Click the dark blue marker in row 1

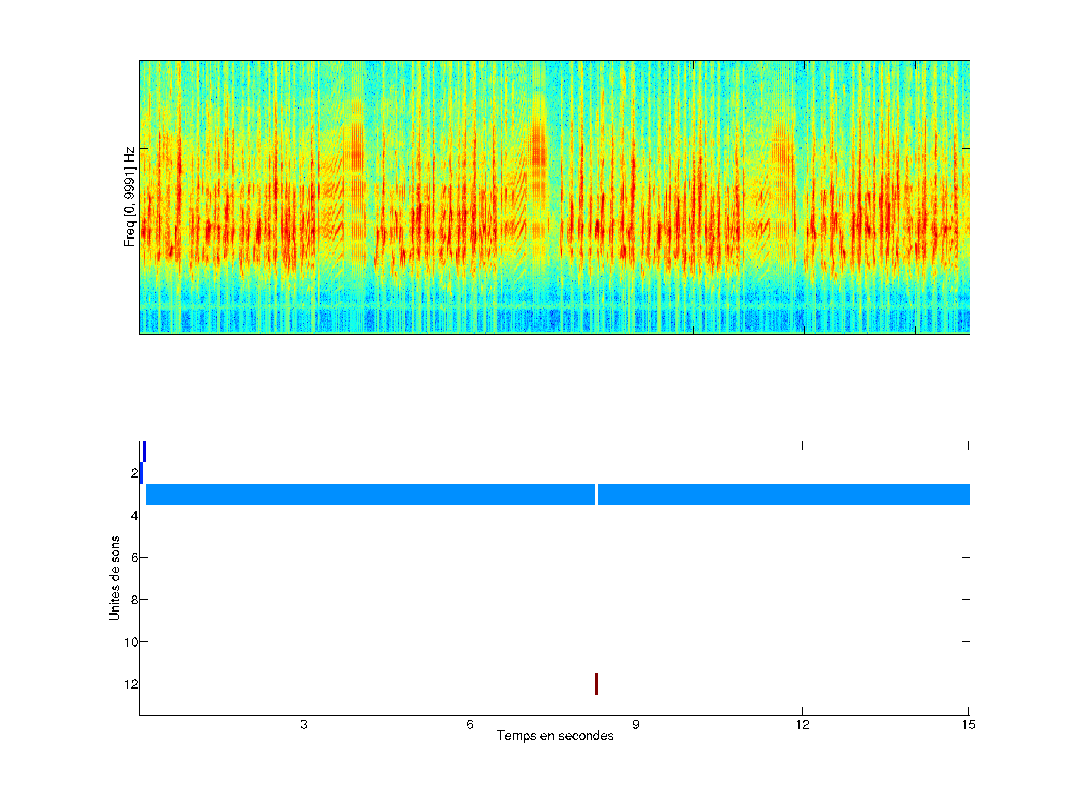(144, 452)
